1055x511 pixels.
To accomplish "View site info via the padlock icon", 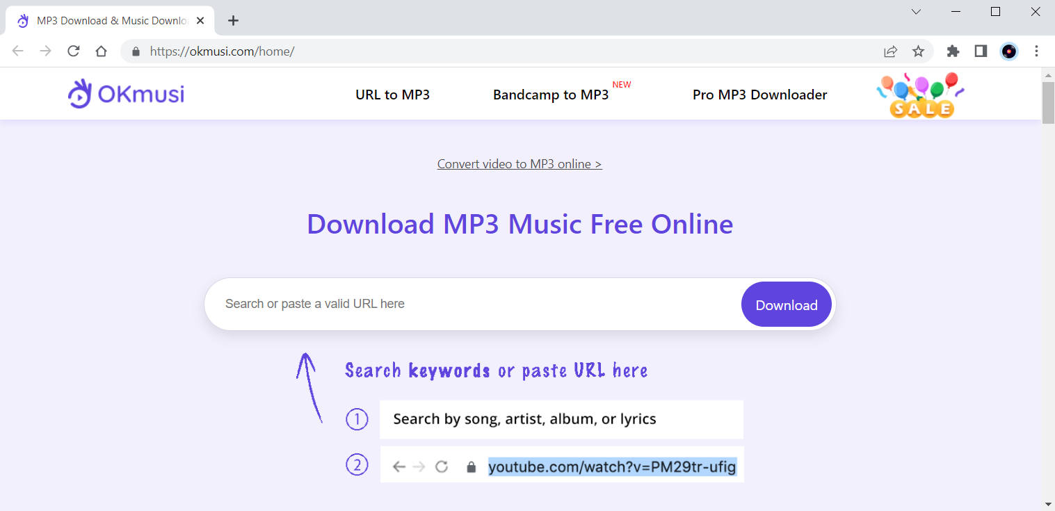I will pos(136,51).
